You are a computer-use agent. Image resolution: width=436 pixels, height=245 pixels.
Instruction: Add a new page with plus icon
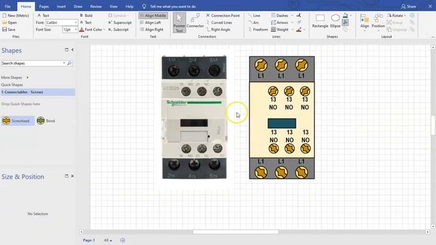[123, 240]
